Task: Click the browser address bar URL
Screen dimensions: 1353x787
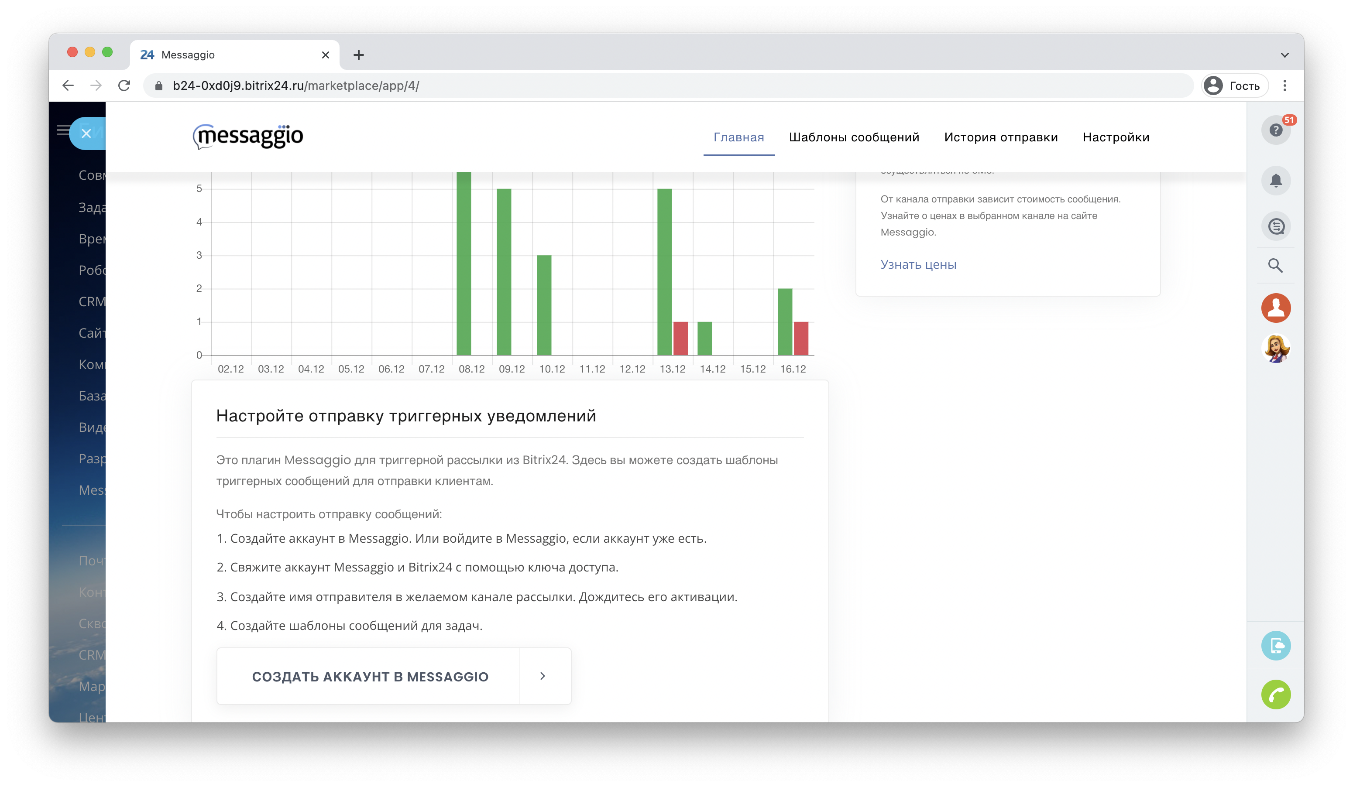Action: [295, 86]
